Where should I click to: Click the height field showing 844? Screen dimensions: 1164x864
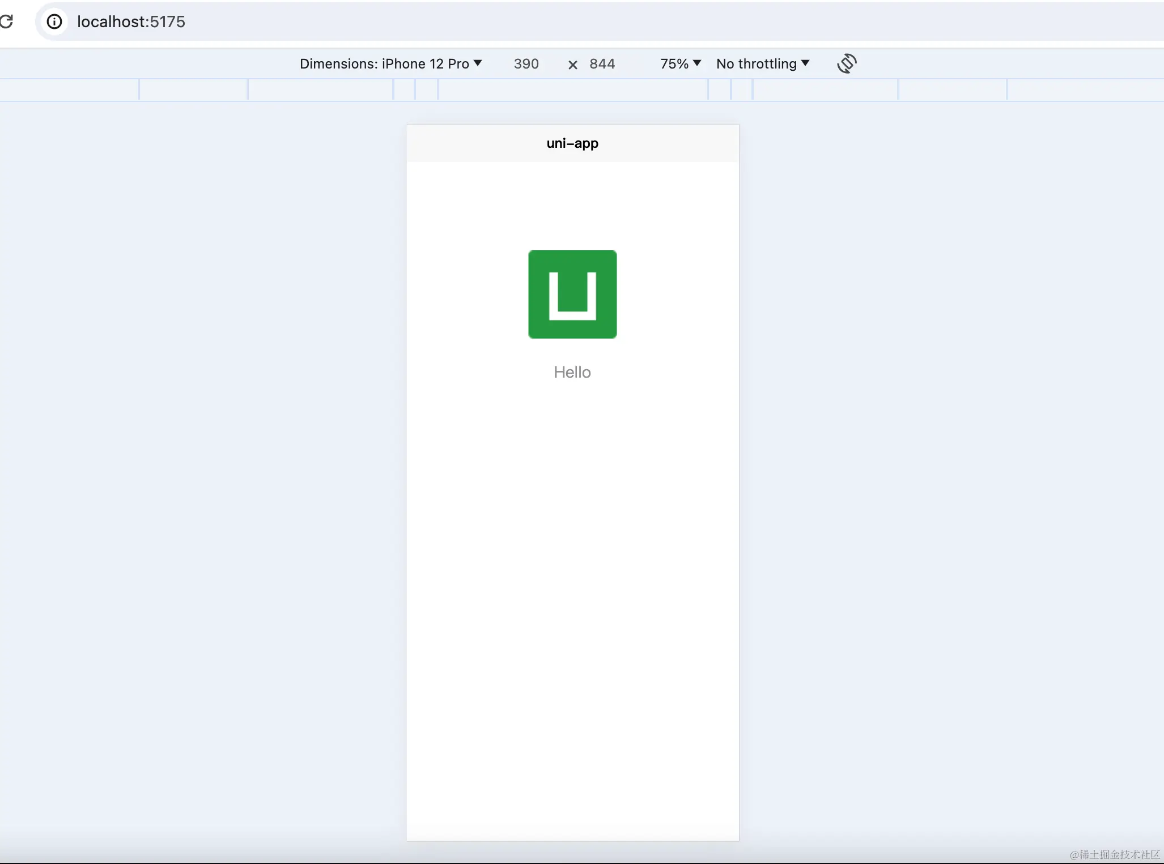point(602,63)
